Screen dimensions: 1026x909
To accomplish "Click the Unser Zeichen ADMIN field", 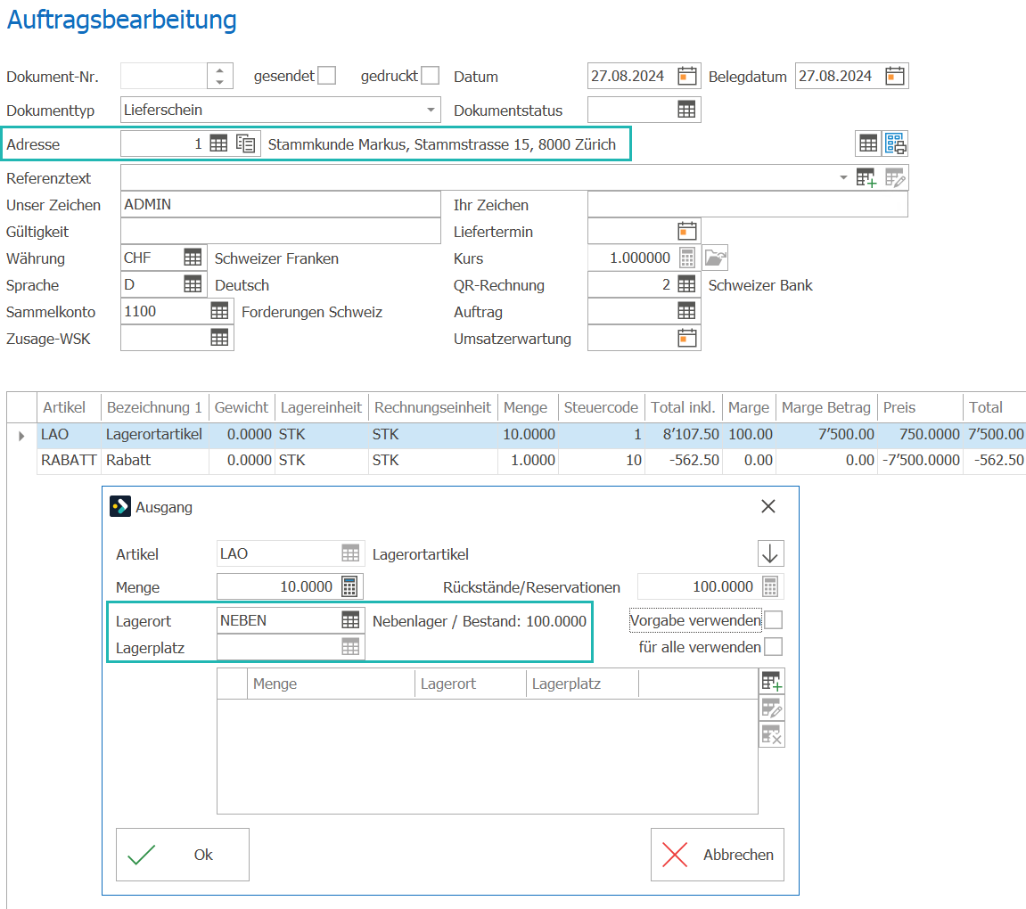I will pos(281,205).
